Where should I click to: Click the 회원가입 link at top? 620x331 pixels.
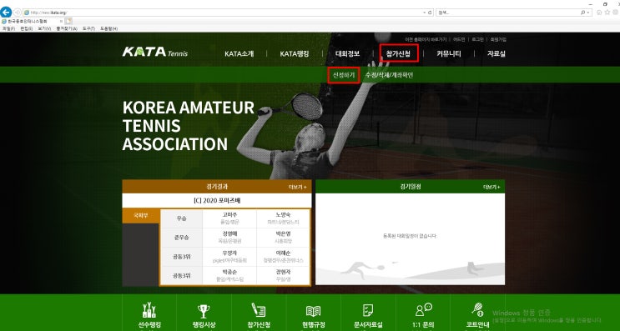[498, 39]
